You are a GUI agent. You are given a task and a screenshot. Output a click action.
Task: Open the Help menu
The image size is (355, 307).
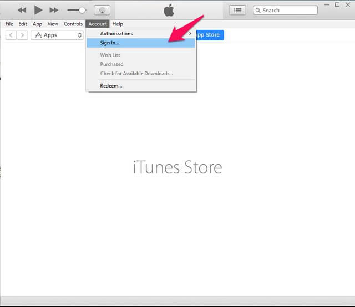point(118,24)
